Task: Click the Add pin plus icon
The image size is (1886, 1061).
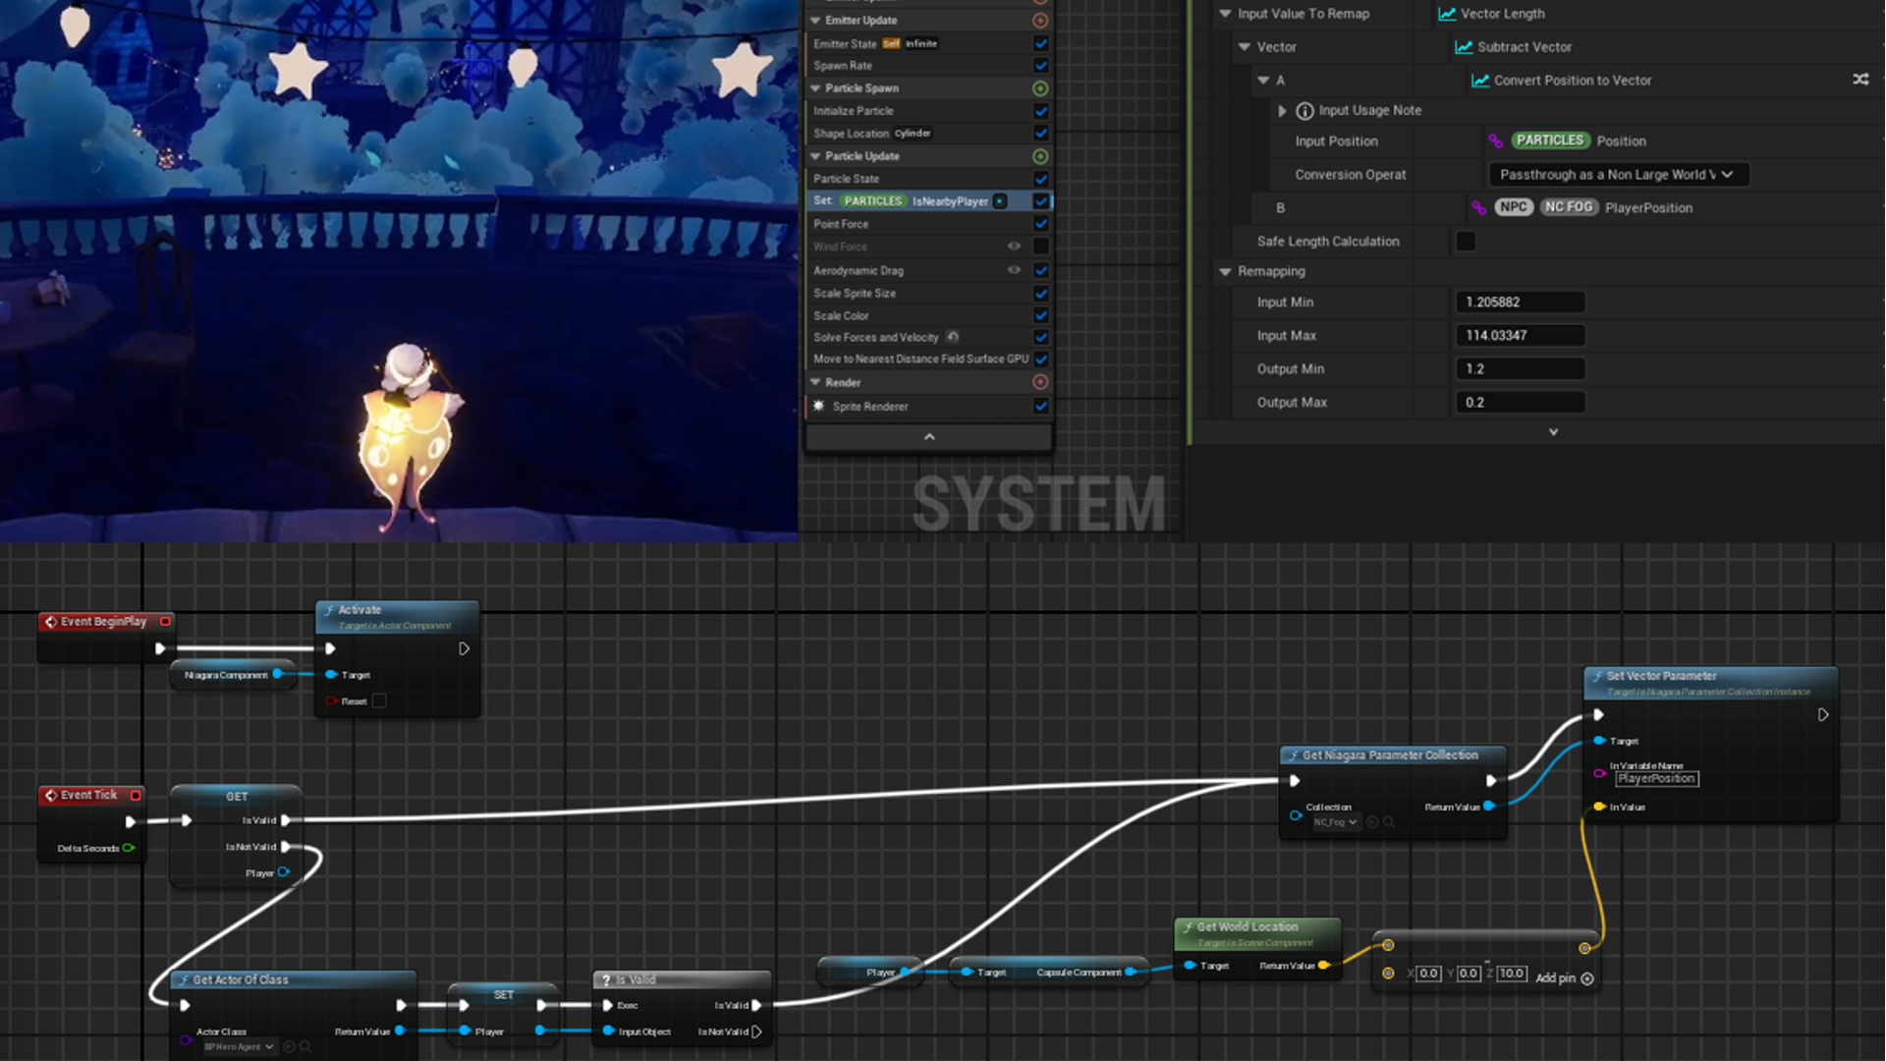Action: point(1587,978)
